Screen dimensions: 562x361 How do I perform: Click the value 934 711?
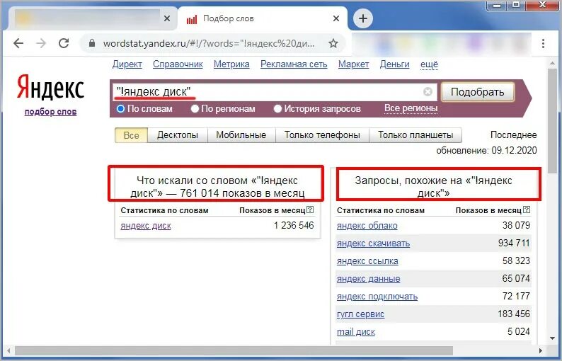click(514, 243)
